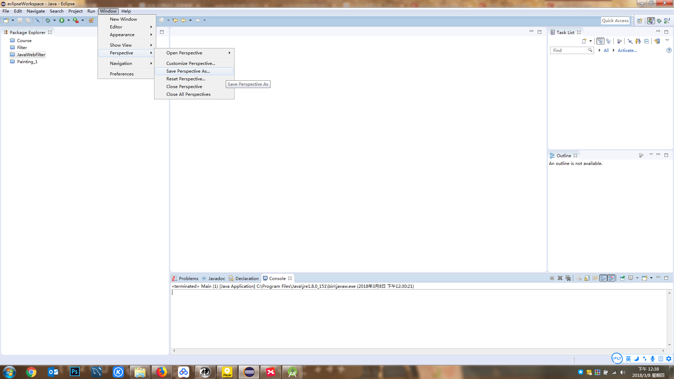Open dropdown arrow next to Debug icon
Image resolution: width=674 pixels, height=379 pixels.
[x=54, y=20]
